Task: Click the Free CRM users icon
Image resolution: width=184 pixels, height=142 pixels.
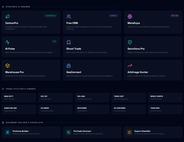Action: (69, 16)
